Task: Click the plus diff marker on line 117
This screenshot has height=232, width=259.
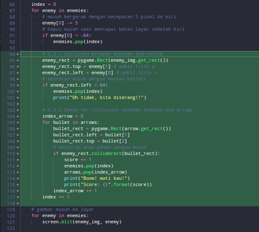Action: (x=17, y=197)
